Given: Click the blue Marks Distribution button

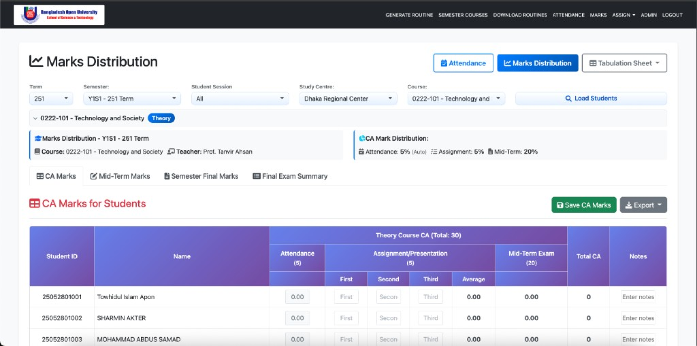Looking at the screenshot, I should [538, 63].
